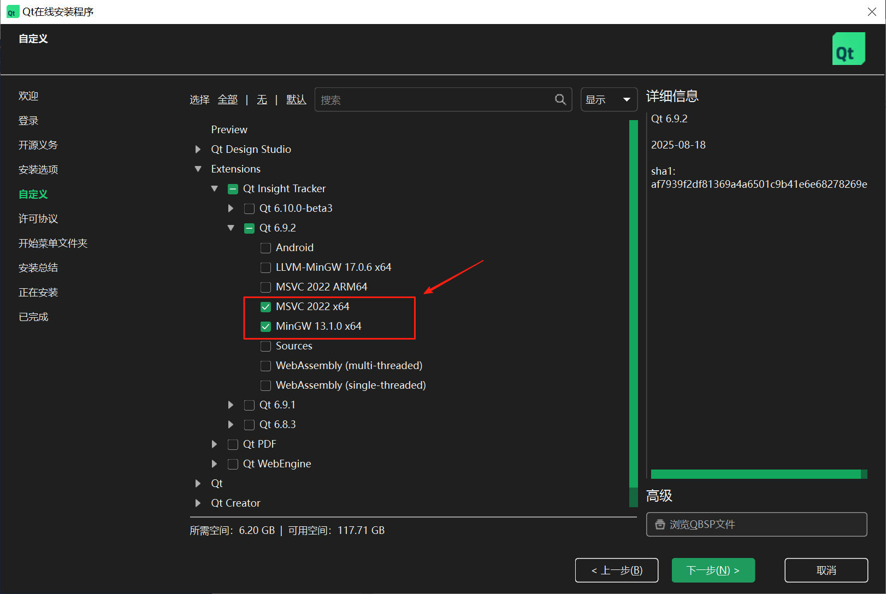Enable WebAssembly (multi-threaded) checkbox
This screenshot has height=594, width=886.
click(265, 366)
